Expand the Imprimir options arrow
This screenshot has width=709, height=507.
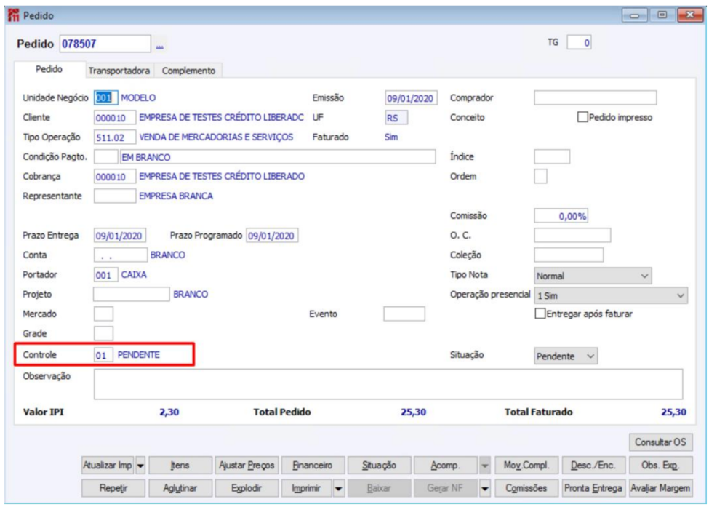tap(338, 489)
